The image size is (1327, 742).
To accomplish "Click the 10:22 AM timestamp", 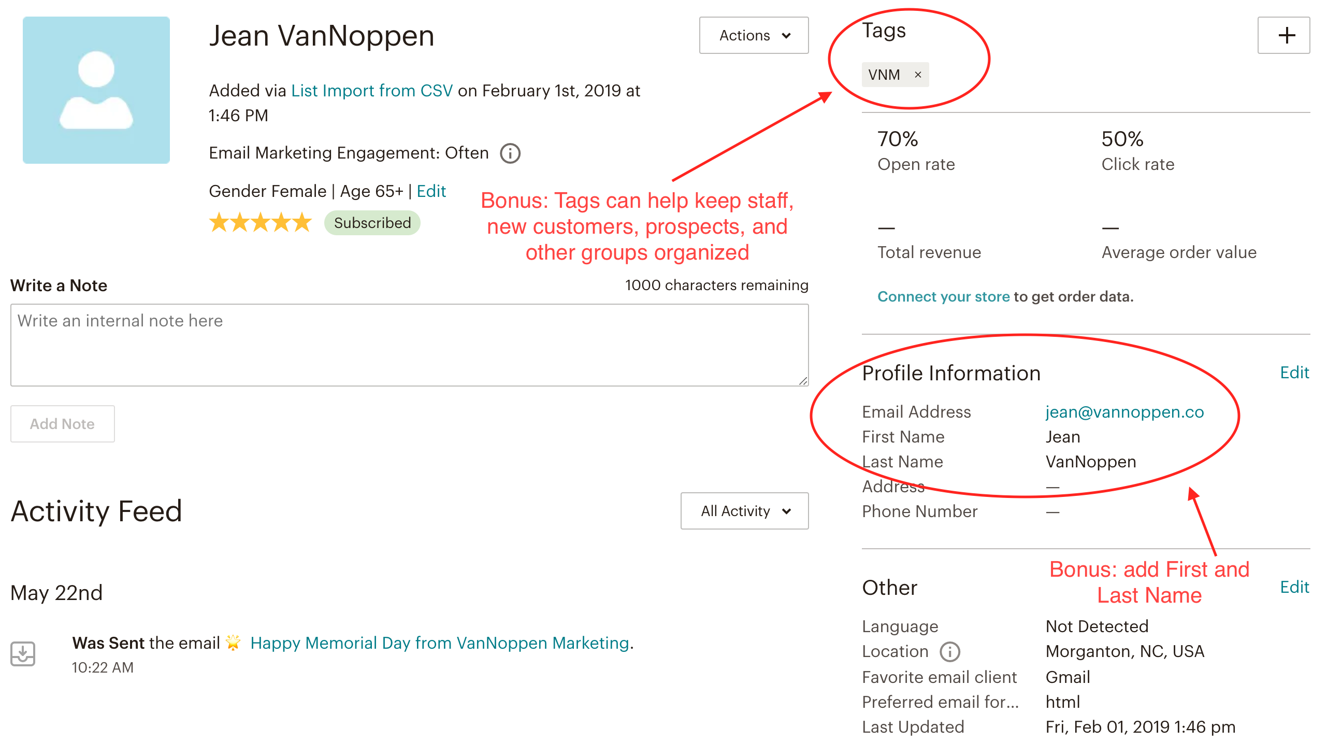I will 103,667.
